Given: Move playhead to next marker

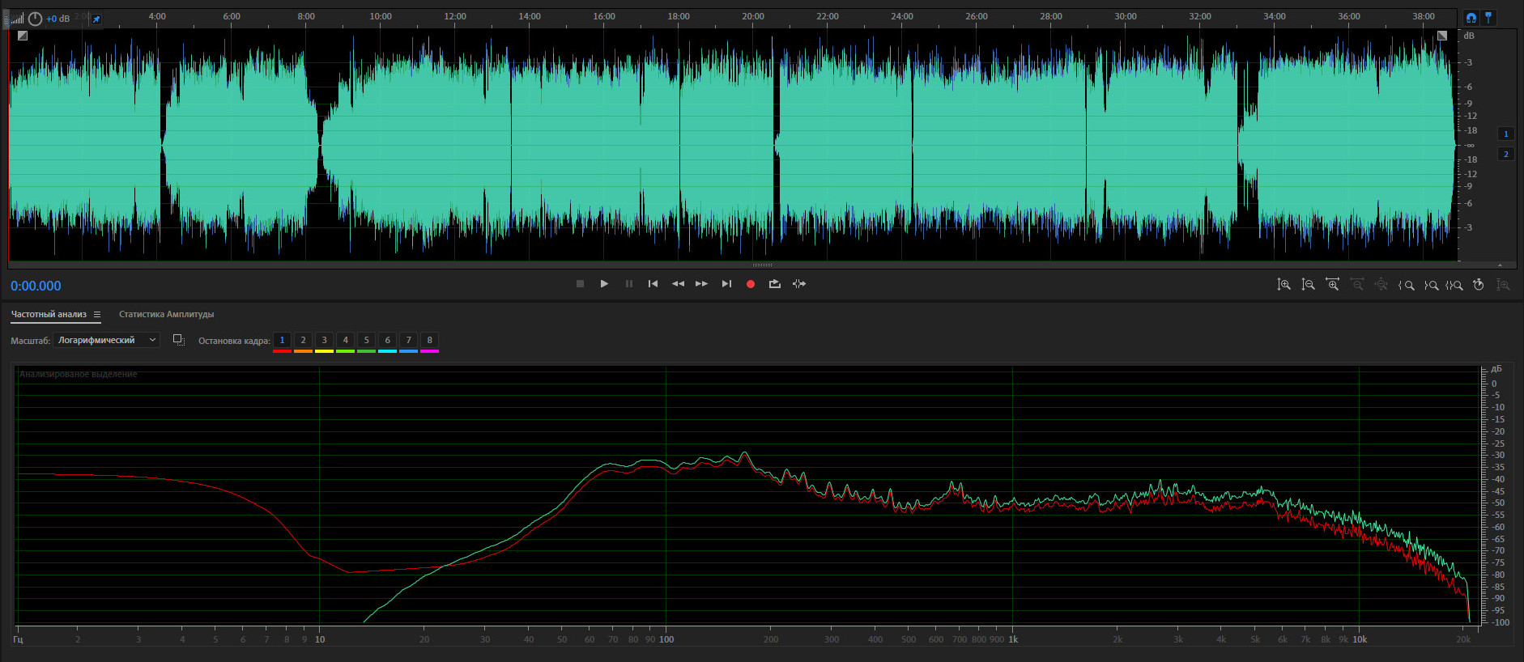Looking at the screenshot, I should coord(726,284).
